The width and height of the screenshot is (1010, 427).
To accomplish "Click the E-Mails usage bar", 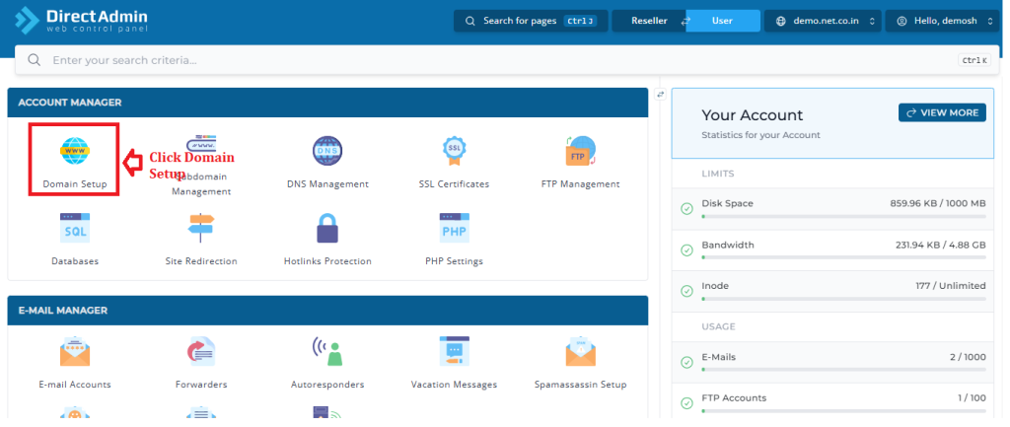I will point(844,371).
